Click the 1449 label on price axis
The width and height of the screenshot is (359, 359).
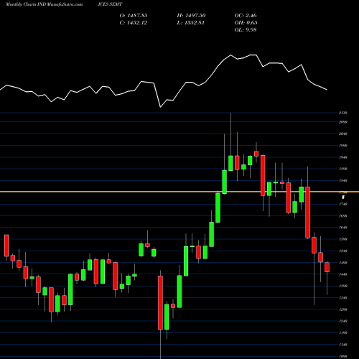click(343, 274)
